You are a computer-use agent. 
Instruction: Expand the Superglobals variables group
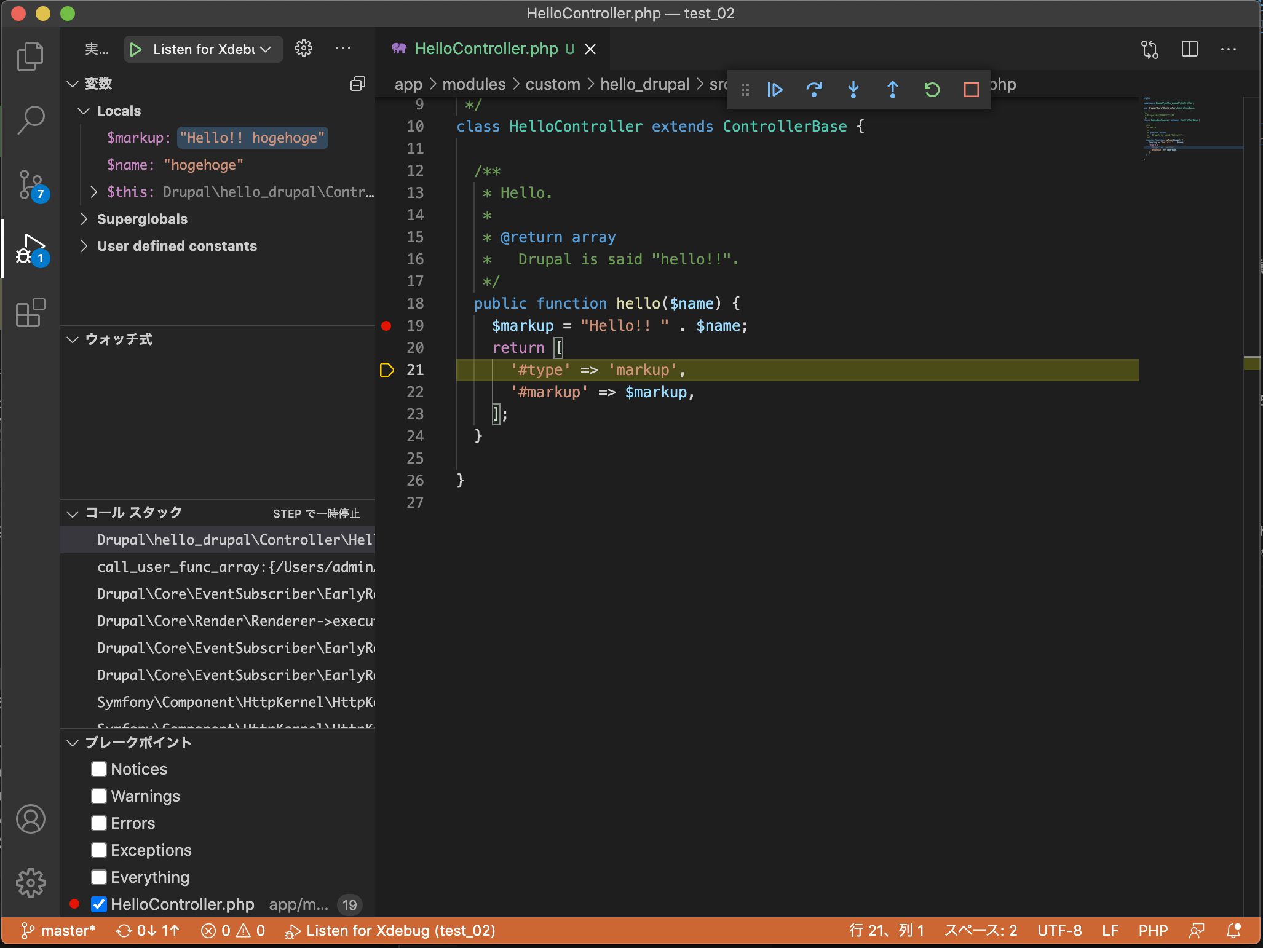pos(85,219)
